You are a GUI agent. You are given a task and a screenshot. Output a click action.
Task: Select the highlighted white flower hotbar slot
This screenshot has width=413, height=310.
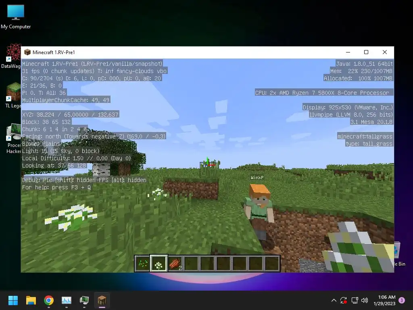[159, 263]
